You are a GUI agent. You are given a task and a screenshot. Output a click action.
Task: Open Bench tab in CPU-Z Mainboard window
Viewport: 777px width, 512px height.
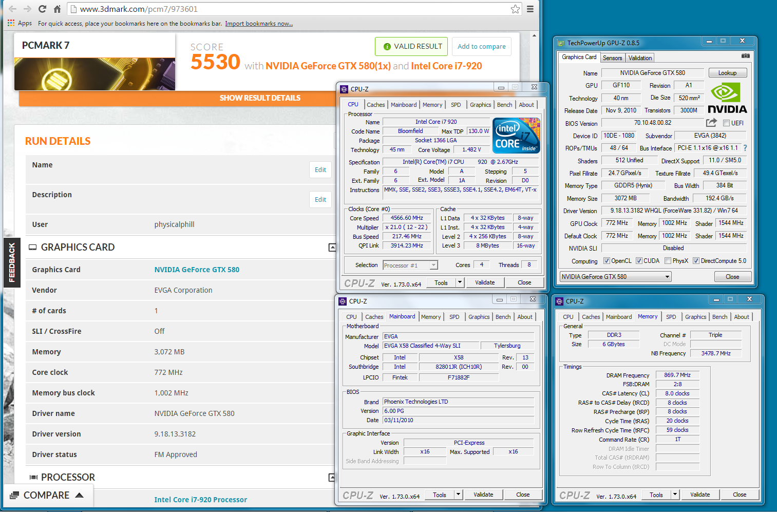click(503, 317)
